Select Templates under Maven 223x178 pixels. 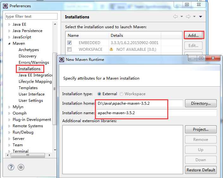pyautogui.click(x=28, y=88)
